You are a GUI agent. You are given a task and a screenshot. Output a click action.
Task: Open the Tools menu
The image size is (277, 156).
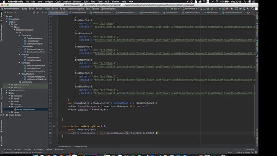point(100,2)
